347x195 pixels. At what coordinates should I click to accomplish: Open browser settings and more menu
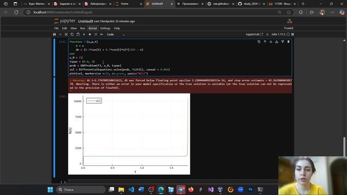332,12
